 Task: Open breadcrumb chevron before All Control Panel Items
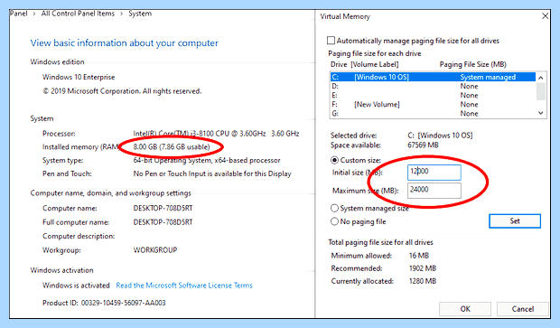[34, 14]
